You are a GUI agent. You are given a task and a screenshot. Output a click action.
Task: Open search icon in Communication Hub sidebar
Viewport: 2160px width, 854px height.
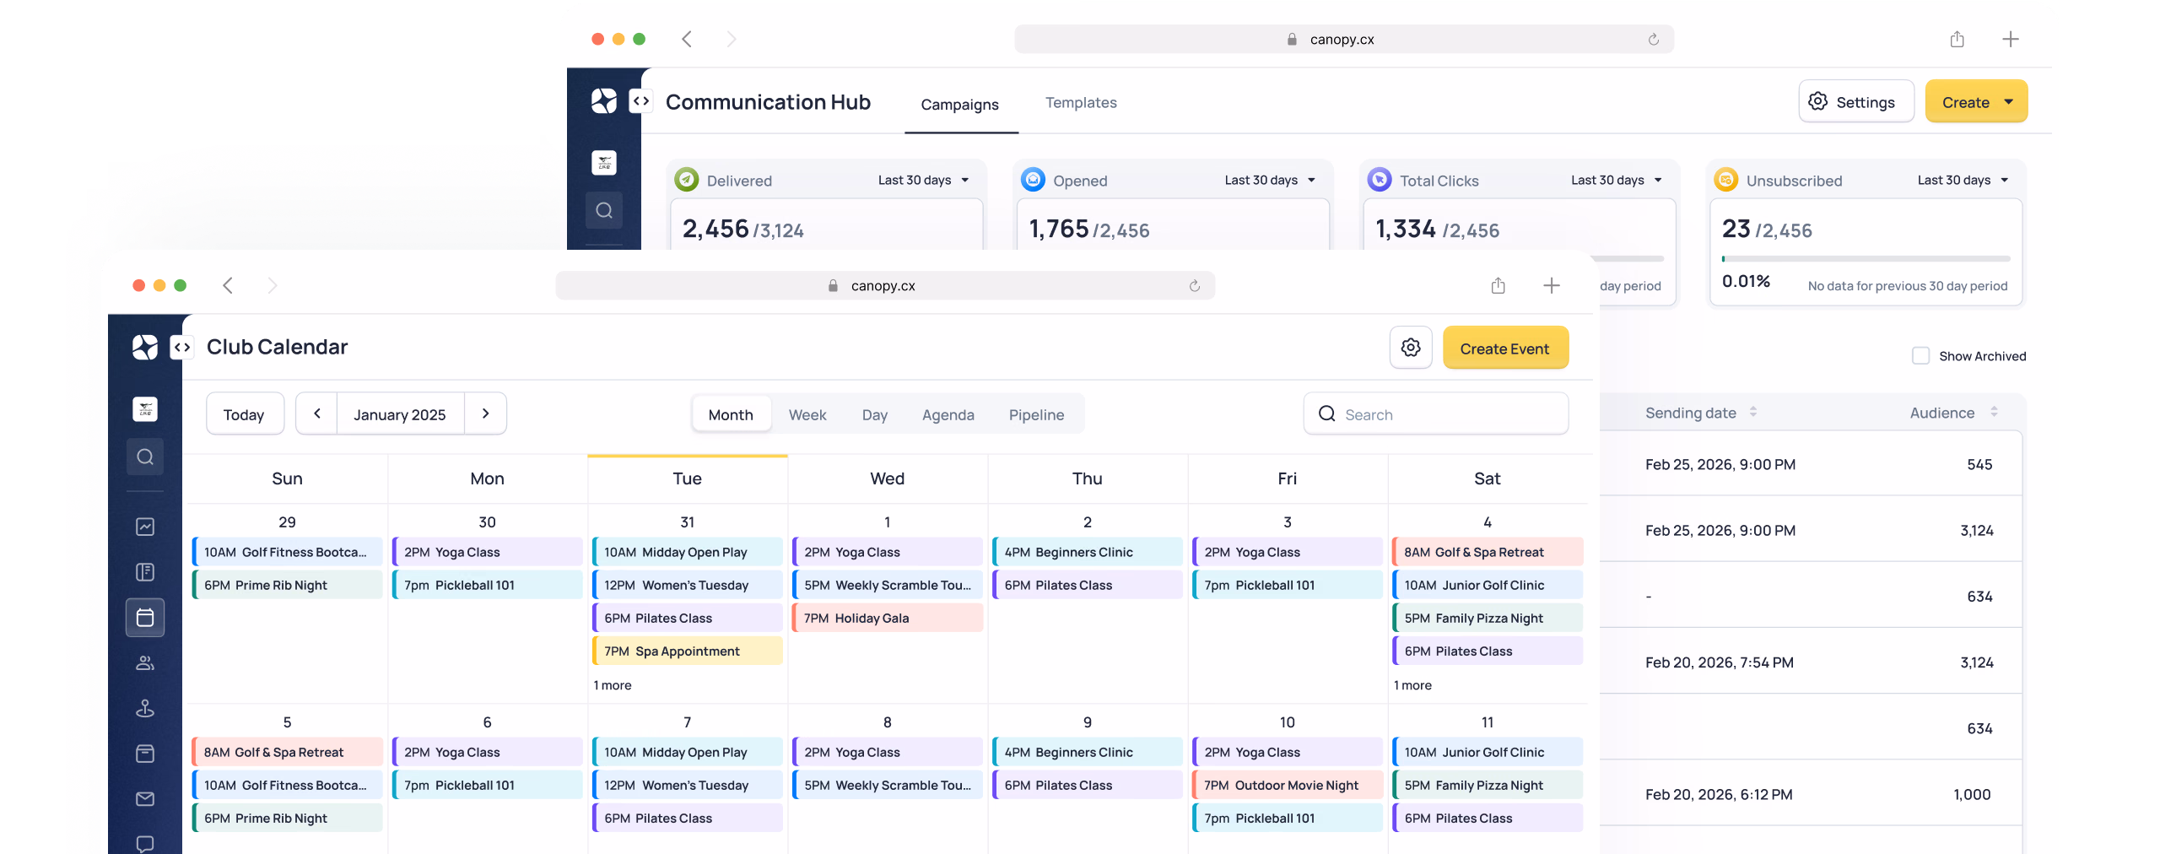click(x=604, y=210)
